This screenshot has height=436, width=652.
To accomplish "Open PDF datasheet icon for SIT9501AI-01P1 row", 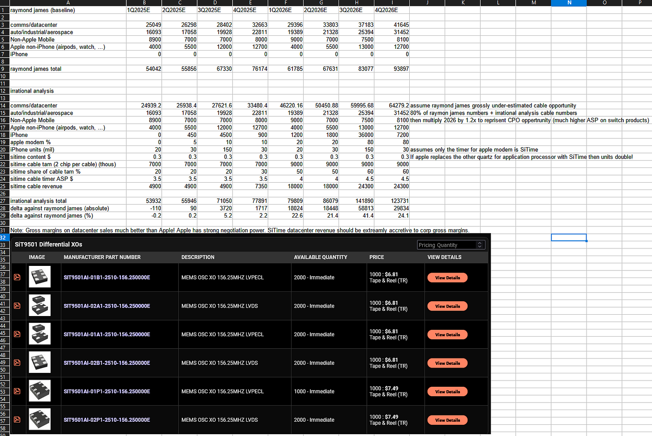I will (x=17, y=391).
